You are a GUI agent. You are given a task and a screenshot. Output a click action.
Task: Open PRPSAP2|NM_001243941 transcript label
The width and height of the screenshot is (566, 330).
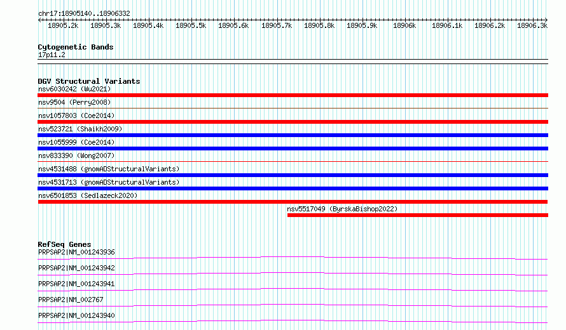tap(76, 284)
